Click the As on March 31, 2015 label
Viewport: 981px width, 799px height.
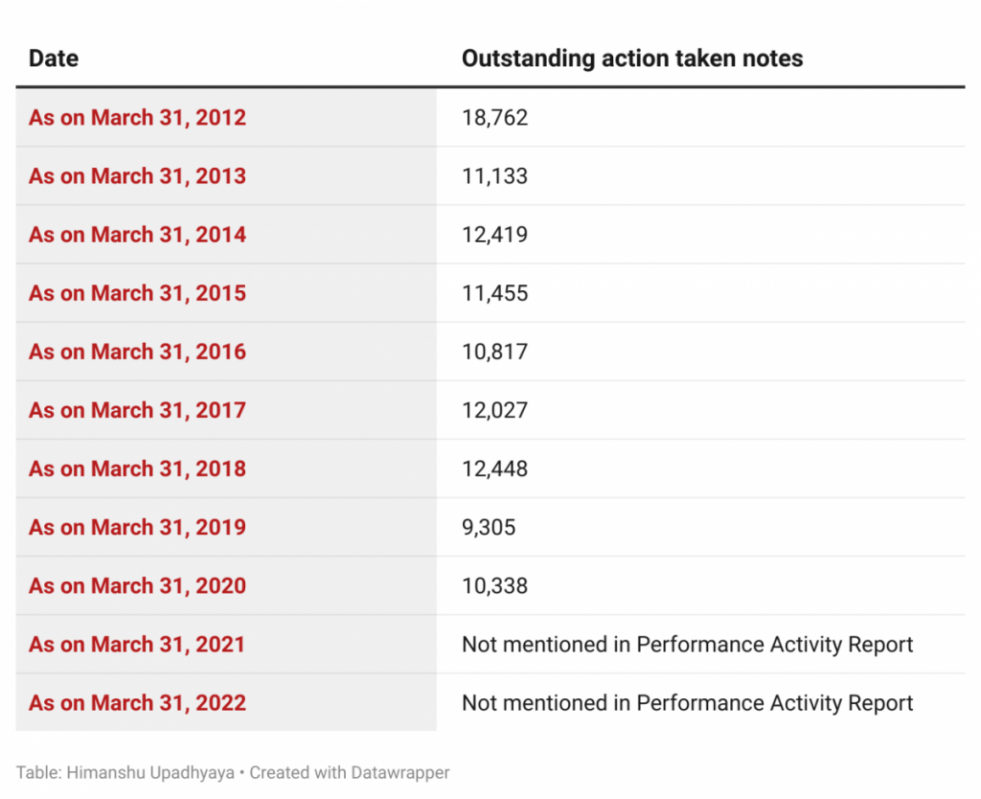[137, 293]
